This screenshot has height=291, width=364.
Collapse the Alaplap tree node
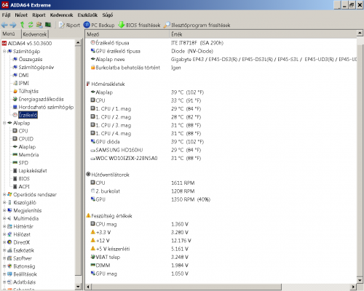(x=4, y=123)
